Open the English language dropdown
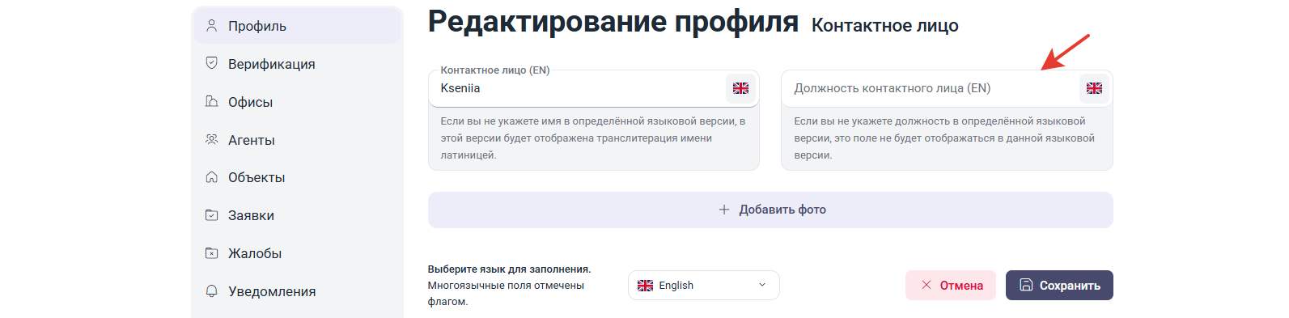This screenshot has width=1289, height=318. (x=703, y=286)
